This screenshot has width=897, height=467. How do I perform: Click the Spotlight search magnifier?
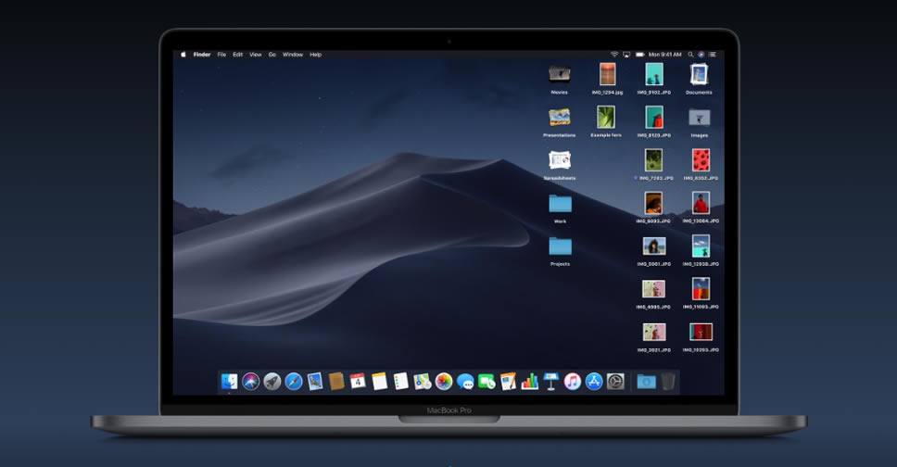point(689,55)
